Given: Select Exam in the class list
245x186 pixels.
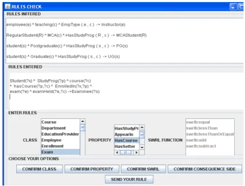Looking at the screenshot, I should coord(61,152).
